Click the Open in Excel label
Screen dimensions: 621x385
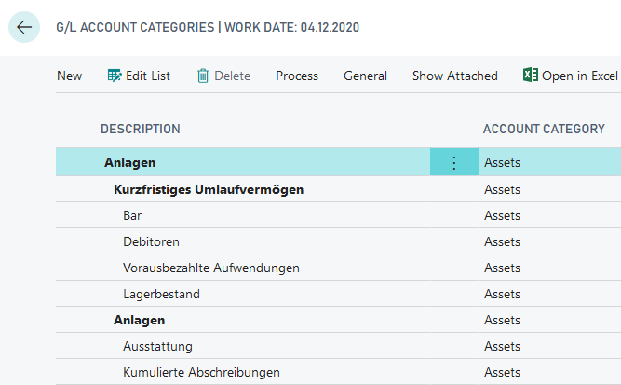(x=579, y=76)
